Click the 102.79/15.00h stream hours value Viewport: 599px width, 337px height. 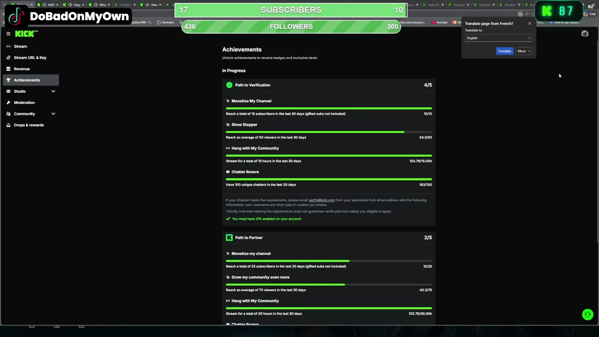click(x=421, y=161)
